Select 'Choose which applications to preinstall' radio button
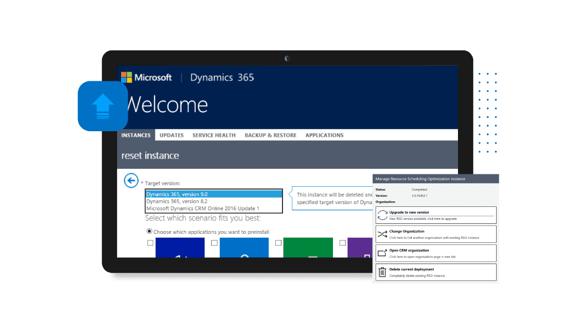 pos(149,231)
